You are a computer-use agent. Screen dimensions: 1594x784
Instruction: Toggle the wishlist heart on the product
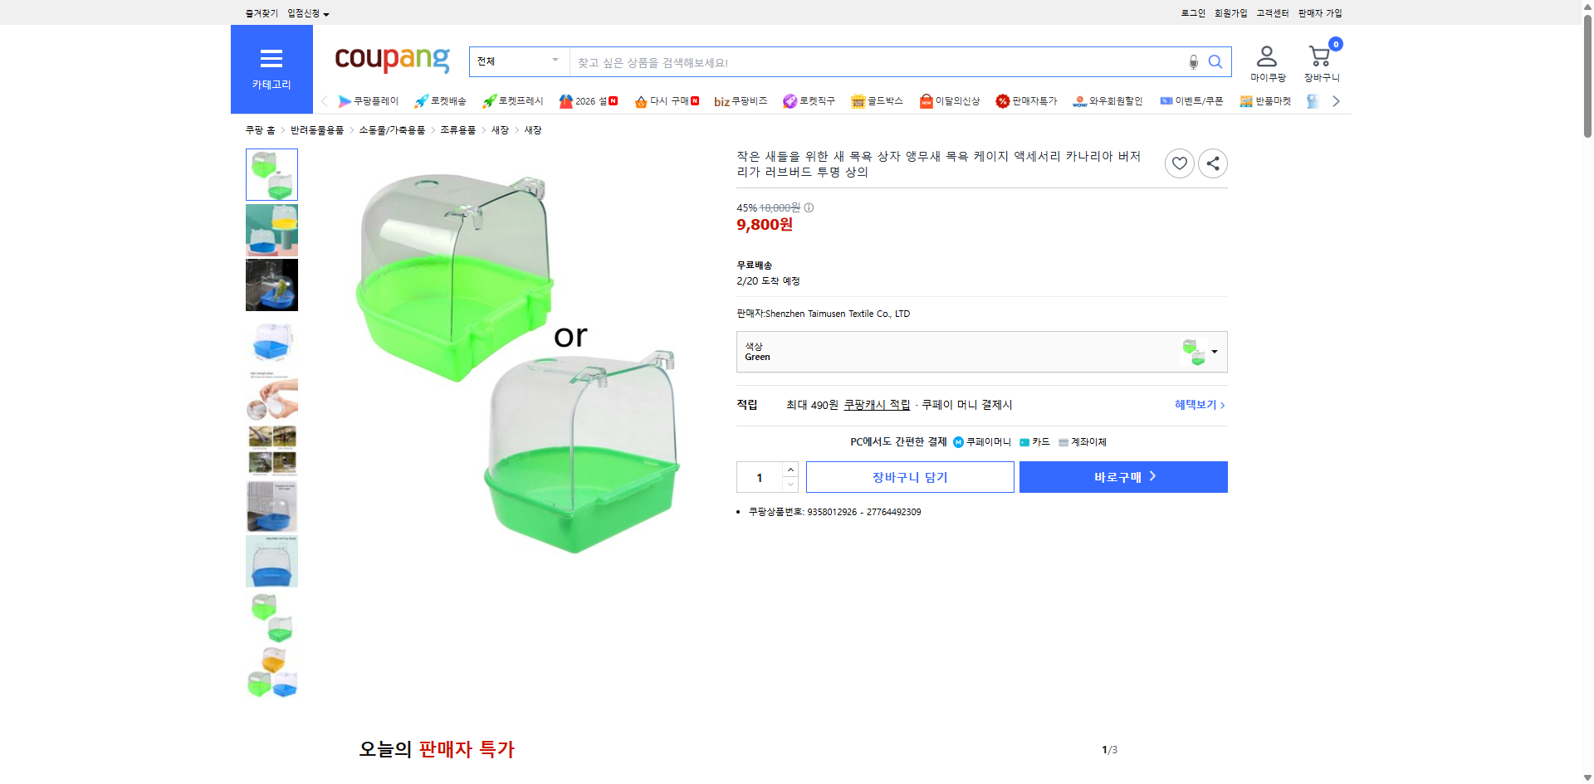[1179, 163]
